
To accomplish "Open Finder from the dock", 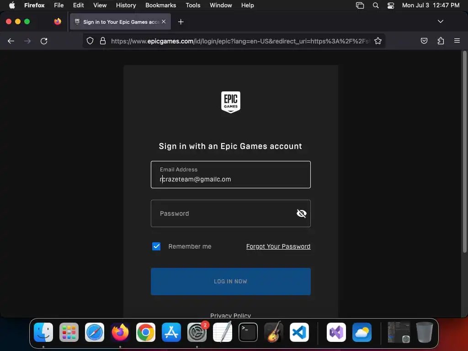I will [43, 332].
